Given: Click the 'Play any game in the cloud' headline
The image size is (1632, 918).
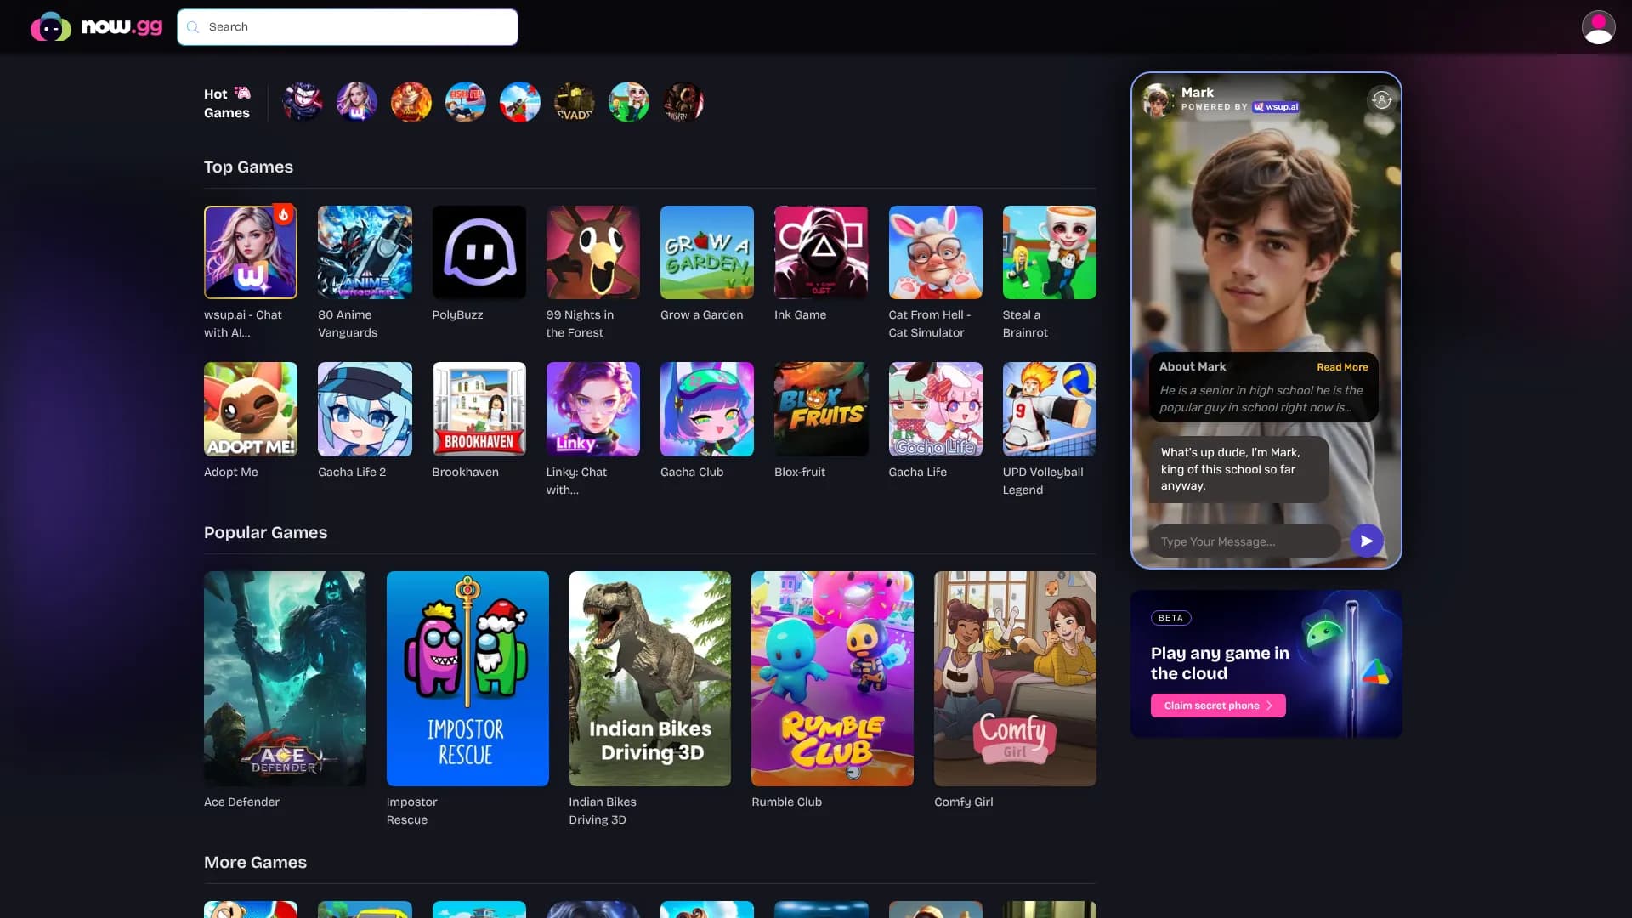Looking at the screenshot, I should click(x=1220, y=663).
